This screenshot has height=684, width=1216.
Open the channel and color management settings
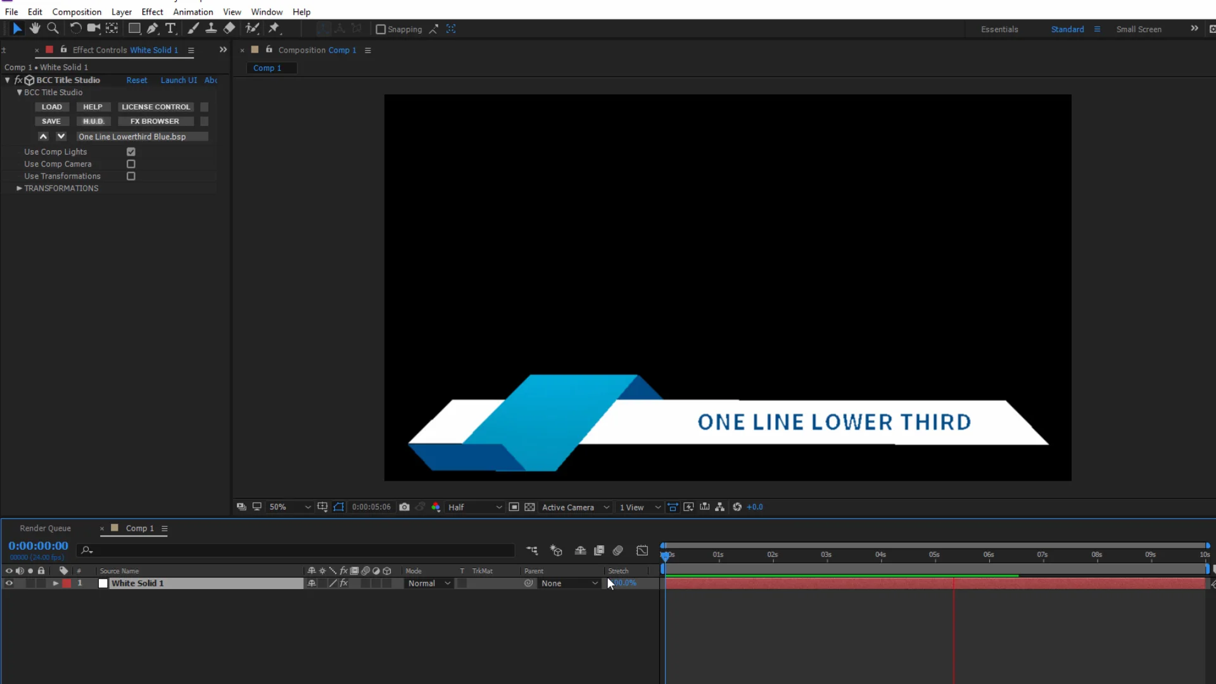[436, 507]
